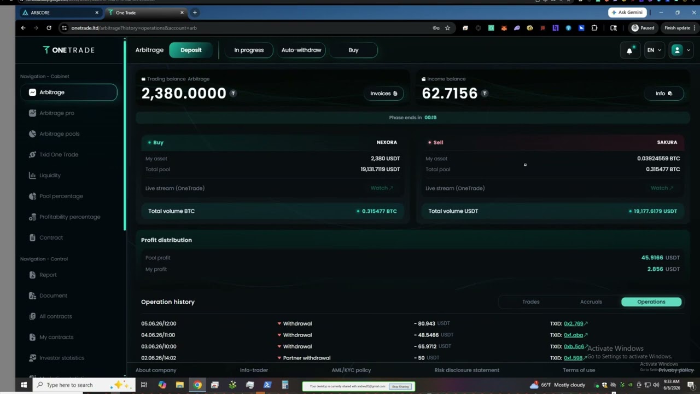Expand the user profile menu

tap(681, 50)
